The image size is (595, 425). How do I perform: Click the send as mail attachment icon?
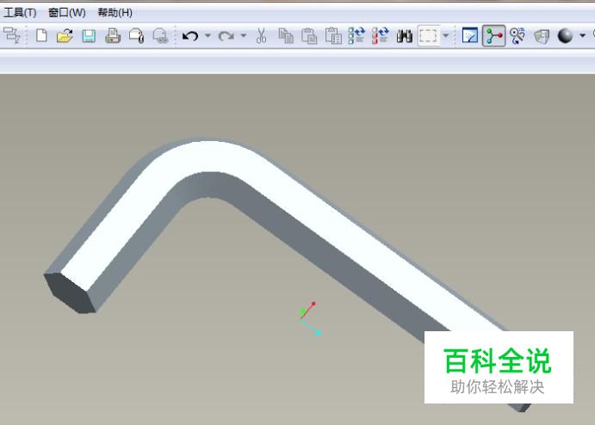pos(137,35)
